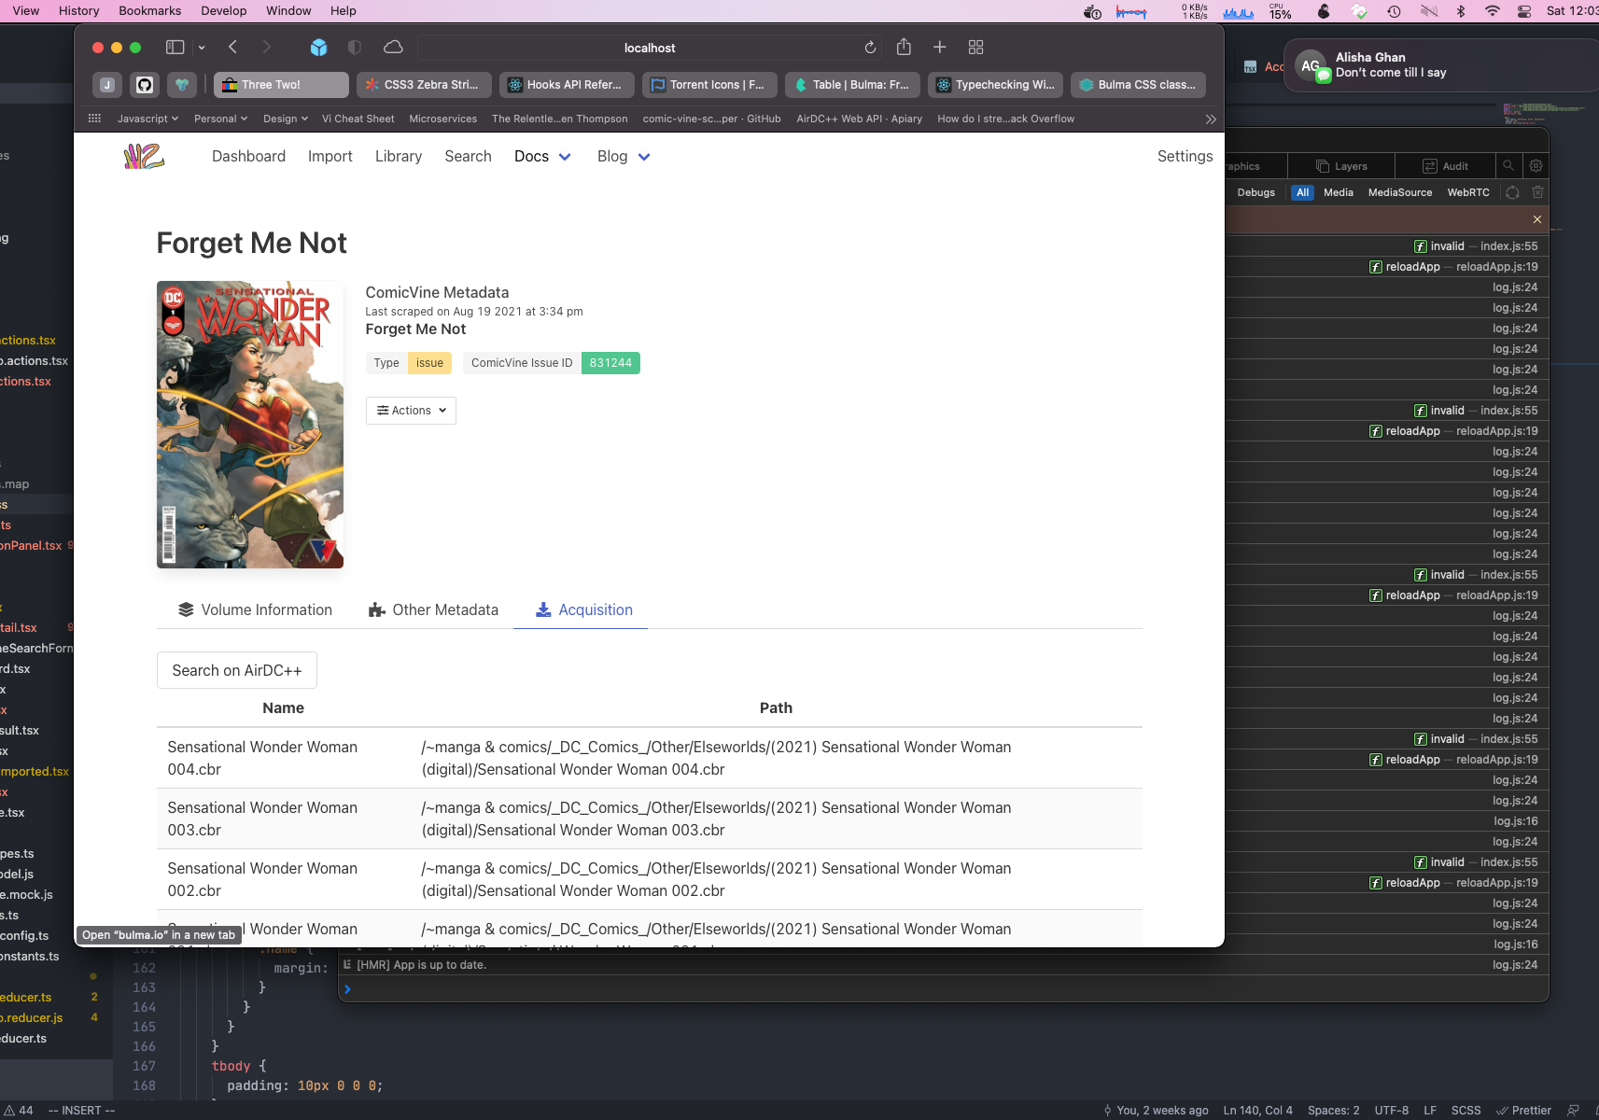Show tab overview grid icon
The height and width of the screenshot is (1120, 1599).
point(976,48)
